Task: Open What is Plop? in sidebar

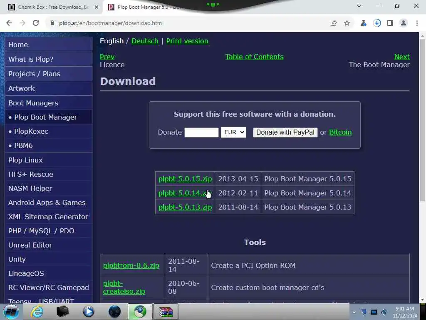Action: tap(49, 59)
